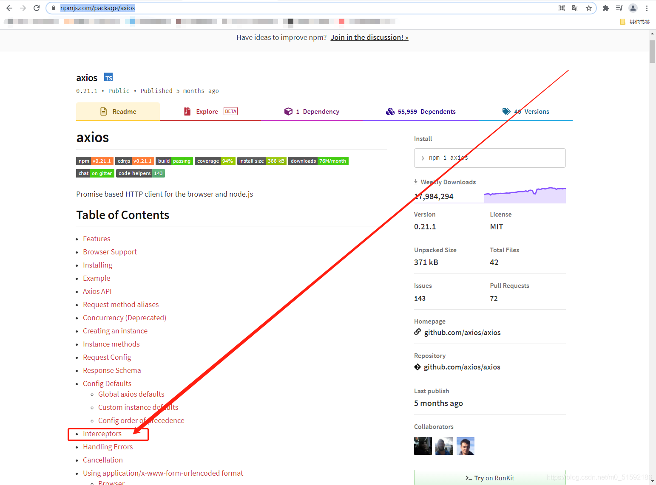This screenshot has height=485, width=656.
Task: Go forward in browser history
Action: point(23,8)
